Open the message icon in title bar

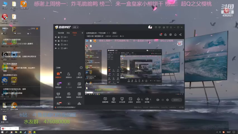click(156, 27)
